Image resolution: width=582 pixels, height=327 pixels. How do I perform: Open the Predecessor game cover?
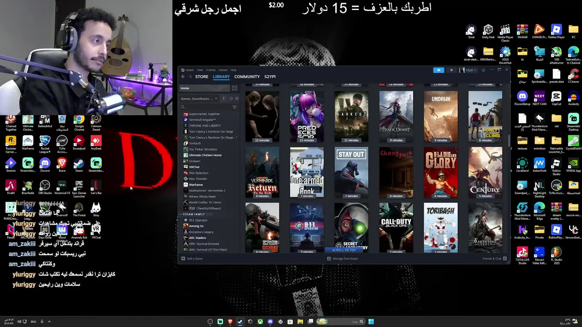click(307, 116)
